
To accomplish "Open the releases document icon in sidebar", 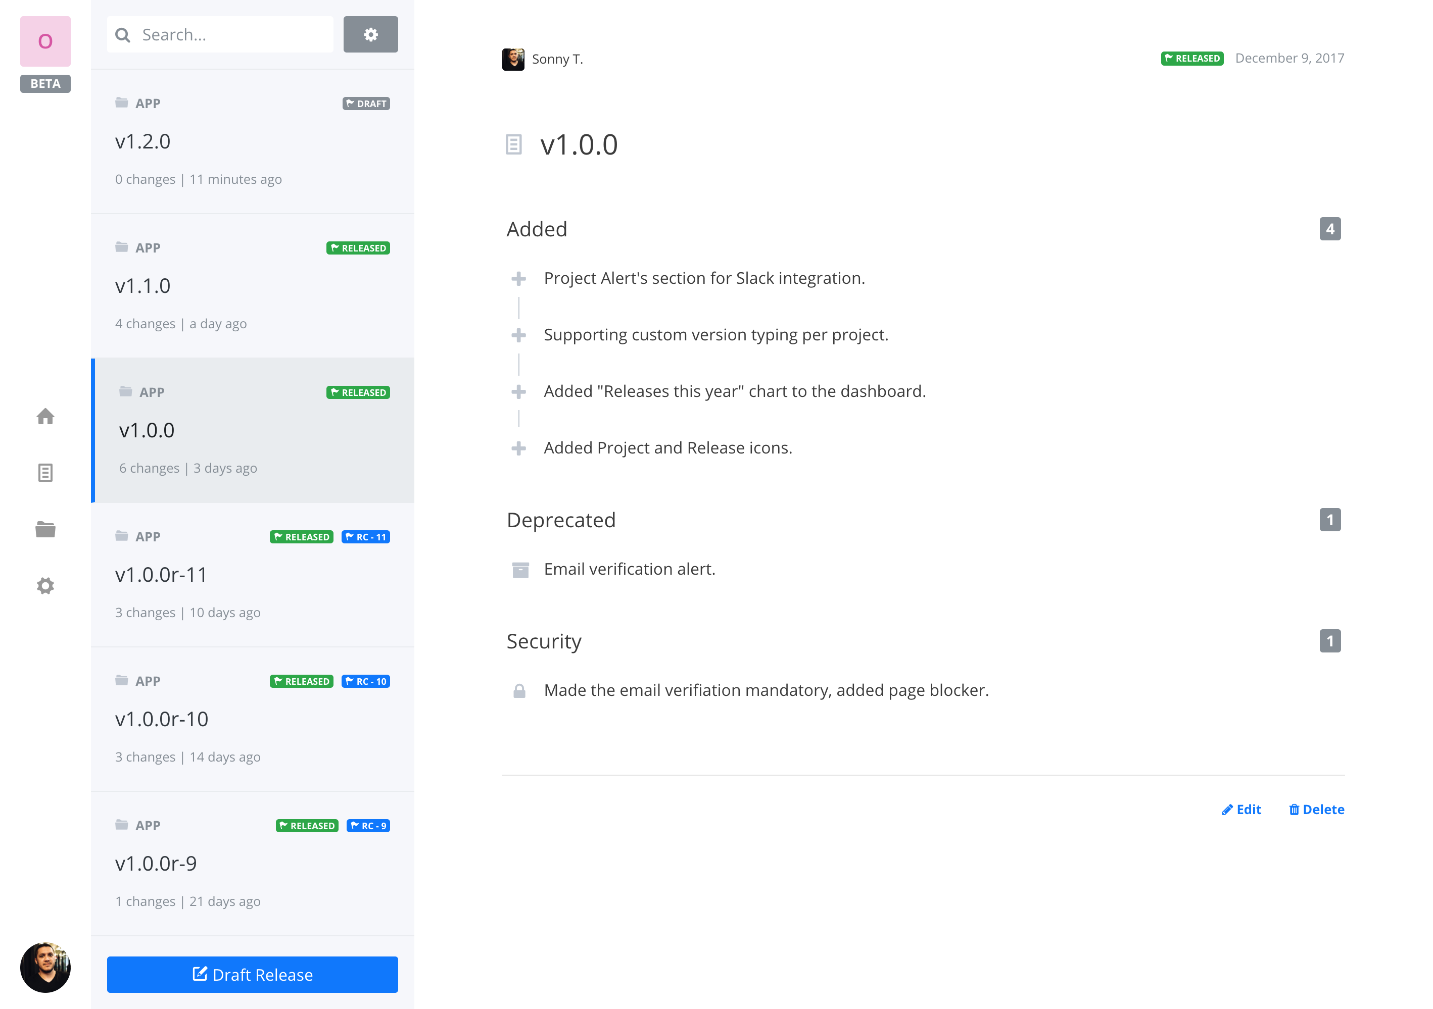I will coord(45,473).
